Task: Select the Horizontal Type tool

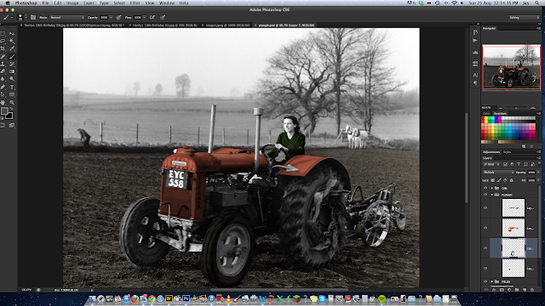Action: pyautogui.click(x=12, y=87)
